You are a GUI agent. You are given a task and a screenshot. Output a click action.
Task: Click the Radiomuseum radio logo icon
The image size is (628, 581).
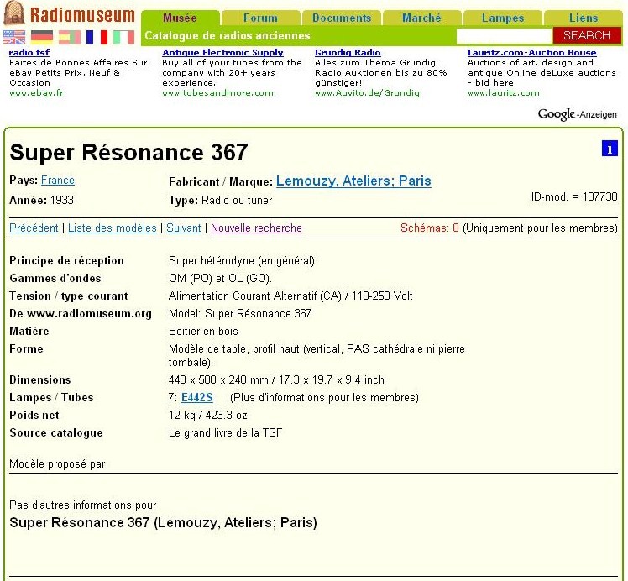[14, 13]
